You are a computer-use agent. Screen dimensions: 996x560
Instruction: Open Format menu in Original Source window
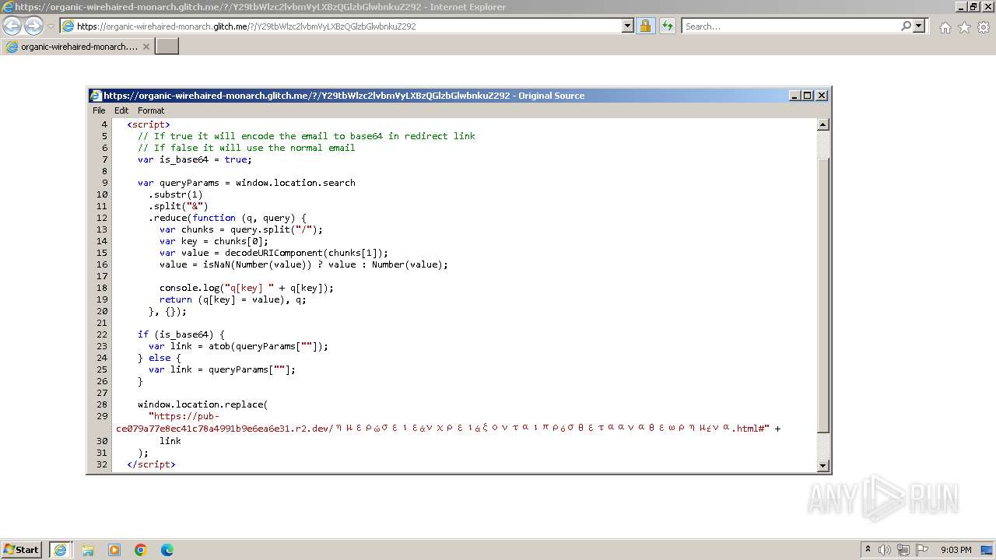click(x=151, y=110)
